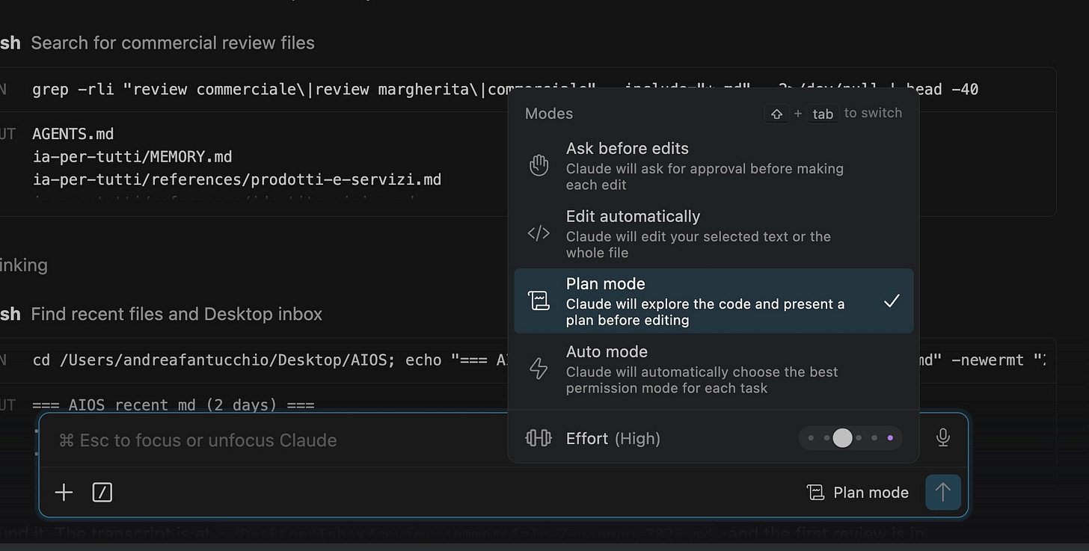Click 'Find recent files and Desktop inbox' title

tap(177, 313)
